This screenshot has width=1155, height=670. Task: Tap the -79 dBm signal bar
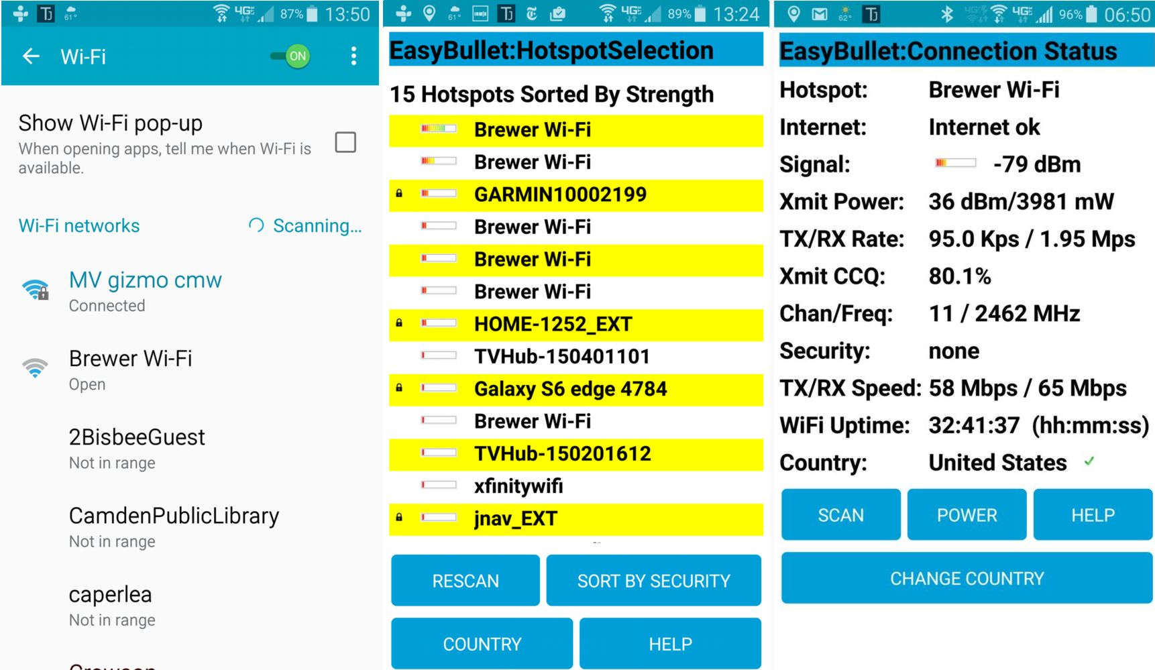tap(956, 163)
